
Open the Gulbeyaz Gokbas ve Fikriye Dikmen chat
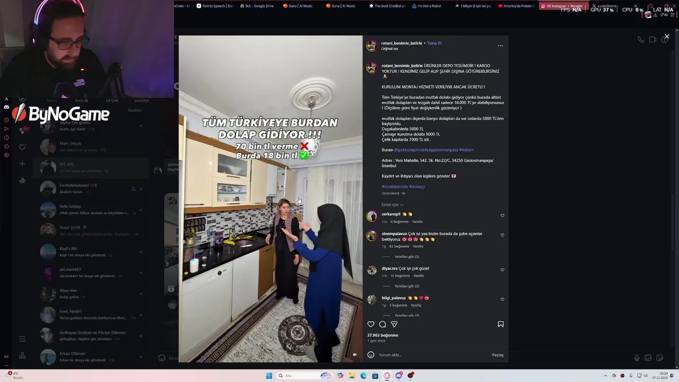90,335
